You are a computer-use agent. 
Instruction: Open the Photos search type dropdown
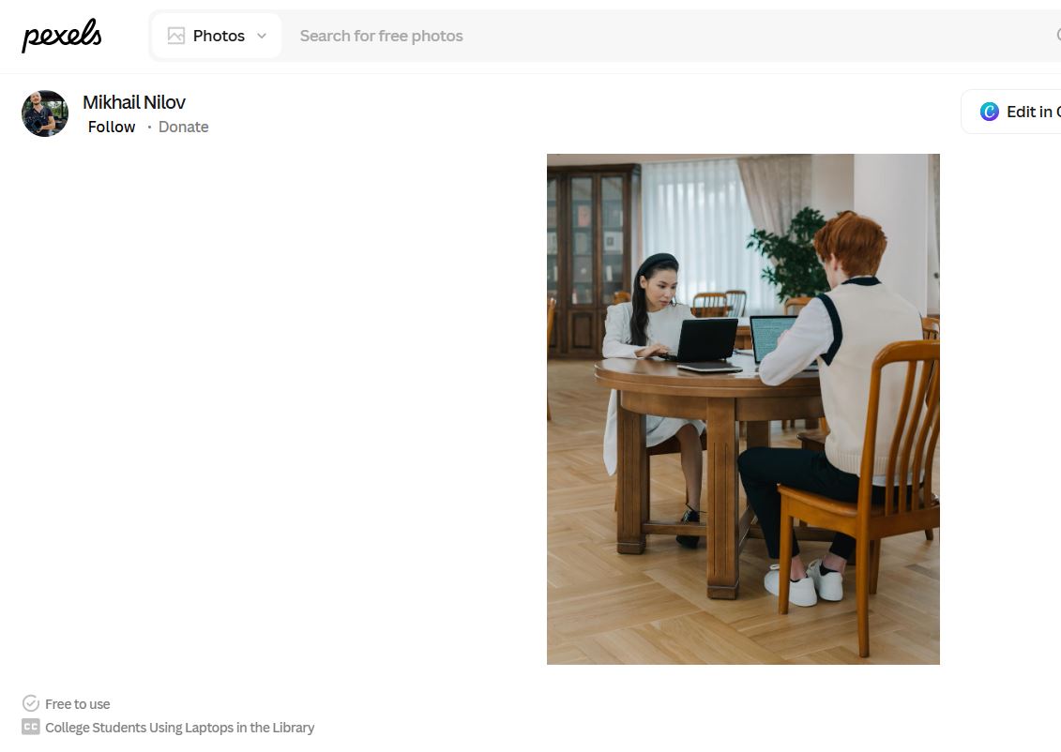217,36
